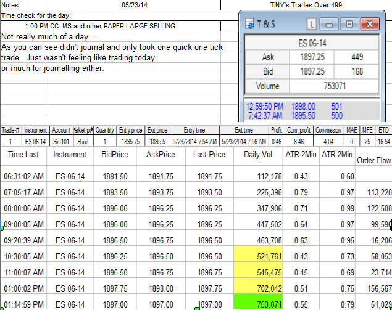Click the L link button in T&S window
The image size is (392, 310).
pos(312,24)
